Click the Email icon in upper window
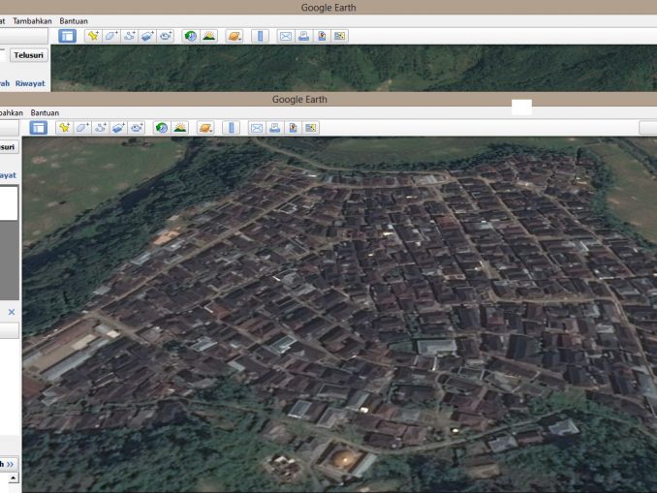The image size is (657, 493). coord(285,36)
